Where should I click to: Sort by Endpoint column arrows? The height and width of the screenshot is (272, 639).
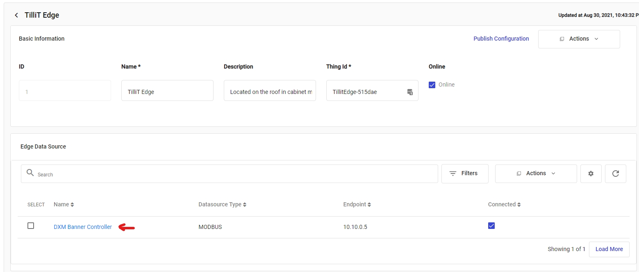pyautogui.click(x=369, y=205)
